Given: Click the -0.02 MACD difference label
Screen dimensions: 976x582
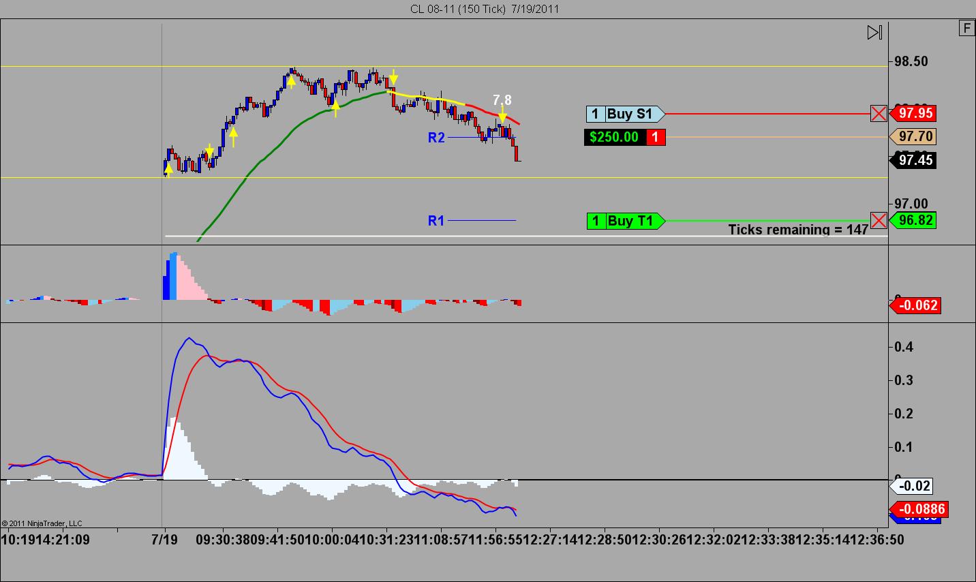Looking at the screenshot, I should click(911, 486).
